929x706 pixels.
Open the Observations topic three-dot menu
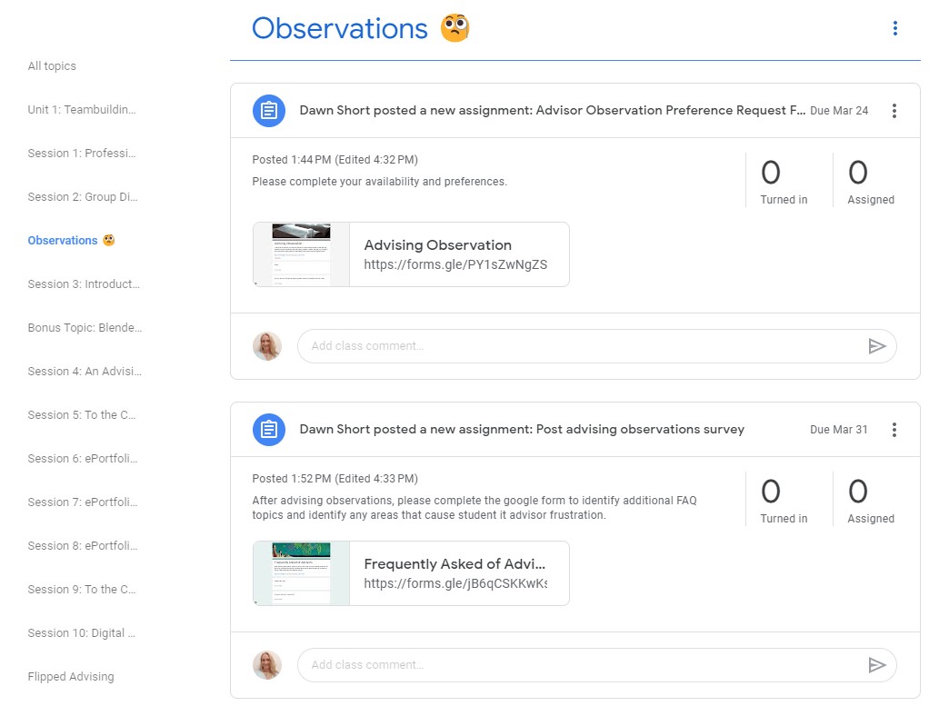(894, 29)
